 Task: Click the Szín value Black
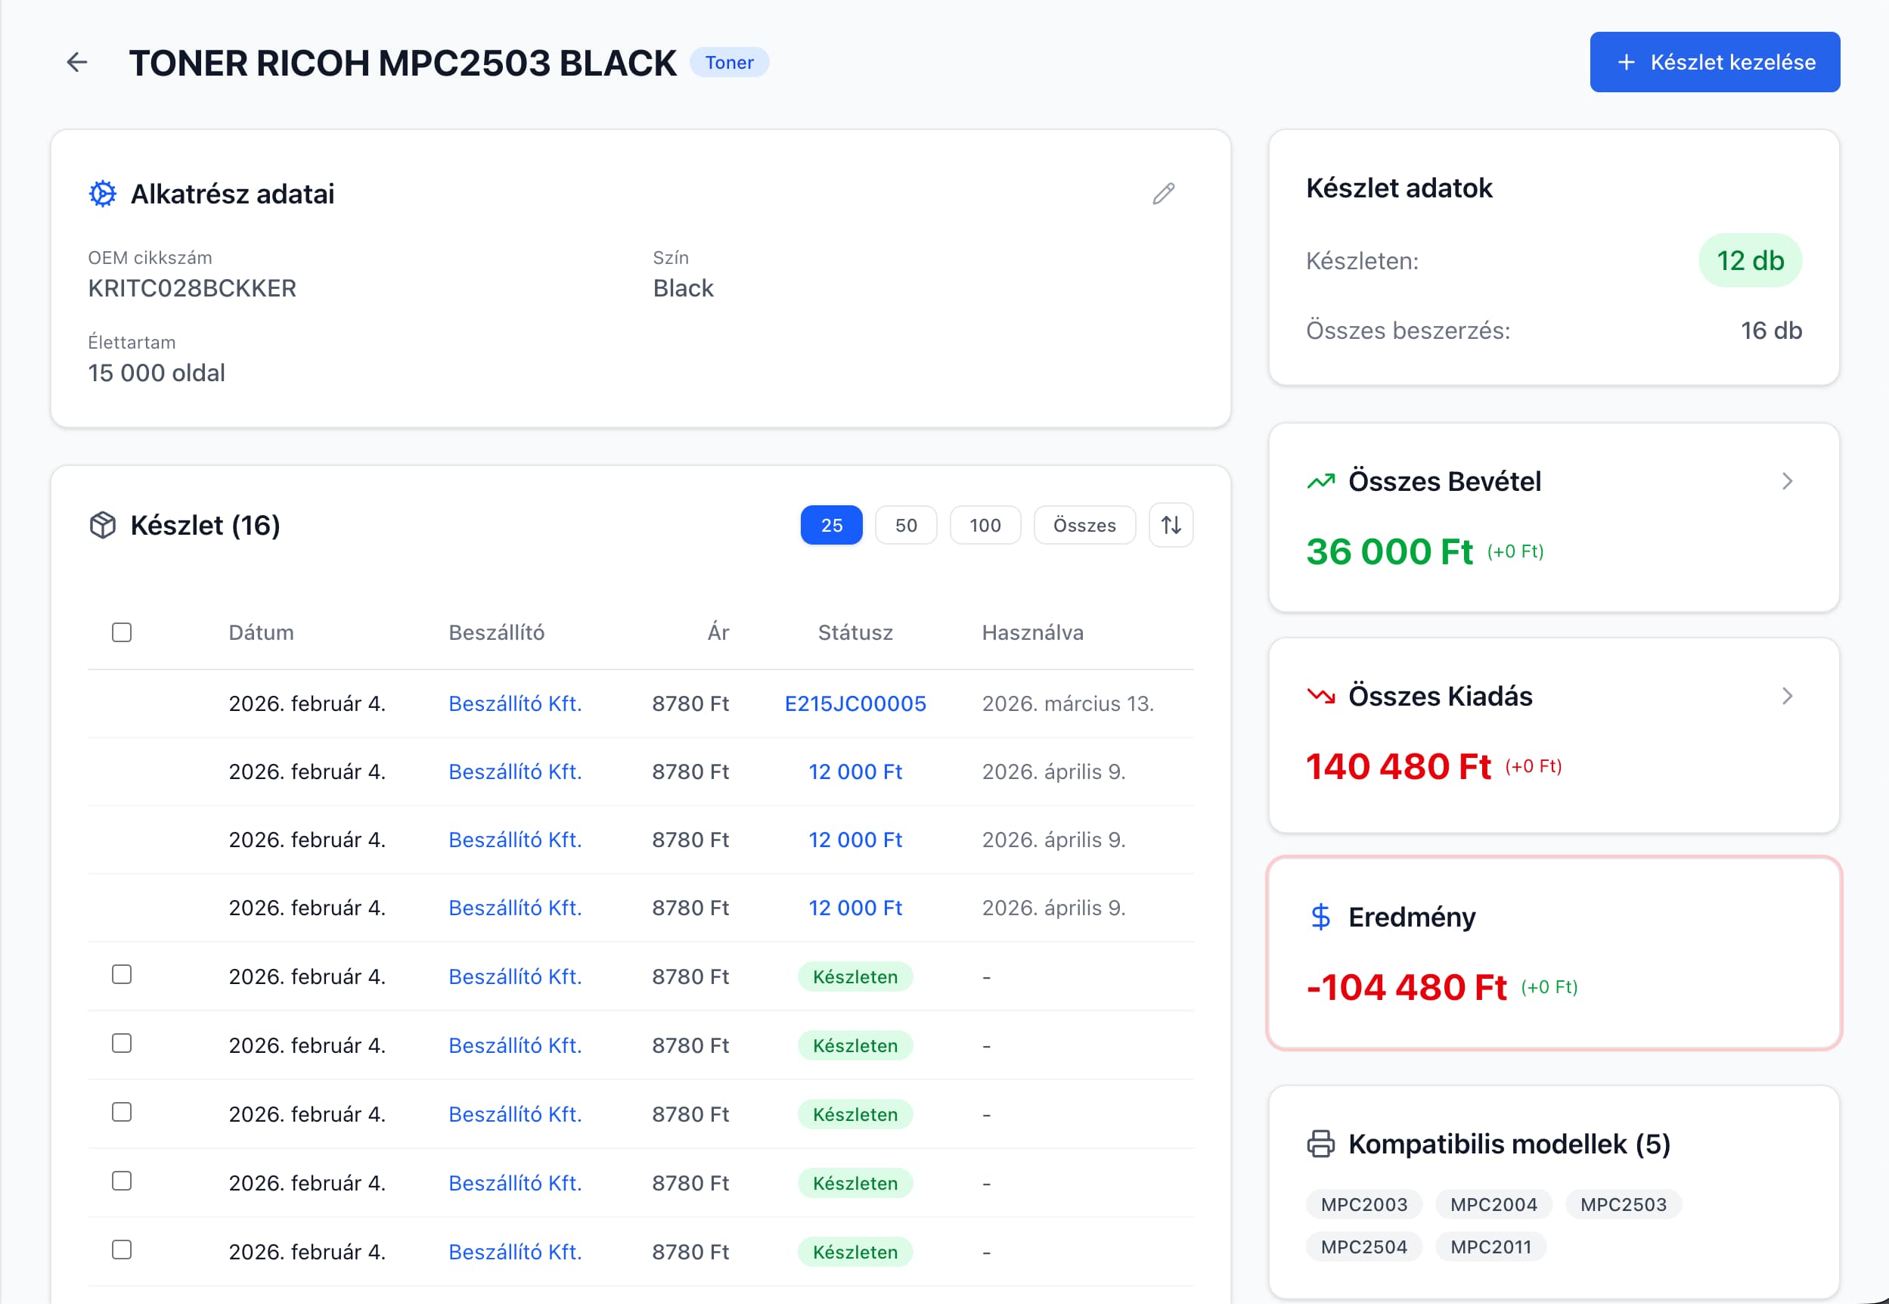pyautogui.click(x=683, y=288)
